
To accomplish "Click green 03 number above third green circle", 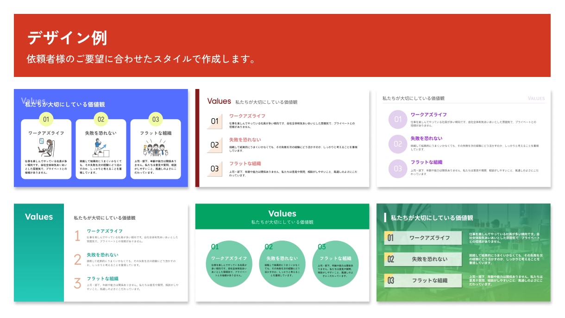I will [322, 247].
